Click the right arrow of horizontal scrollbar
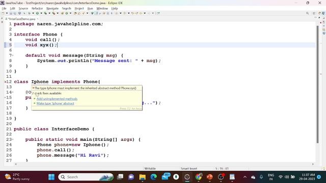This screenshot has height=183, width=326. (313, 164)
